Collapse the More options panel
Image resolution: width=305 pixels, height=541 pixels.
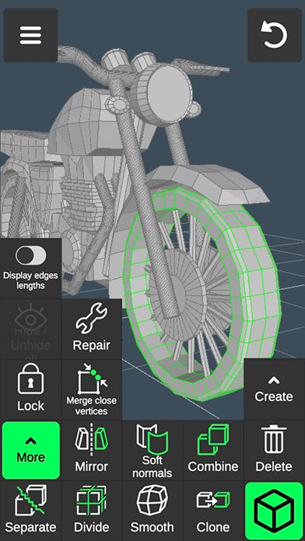pos(31,450)
